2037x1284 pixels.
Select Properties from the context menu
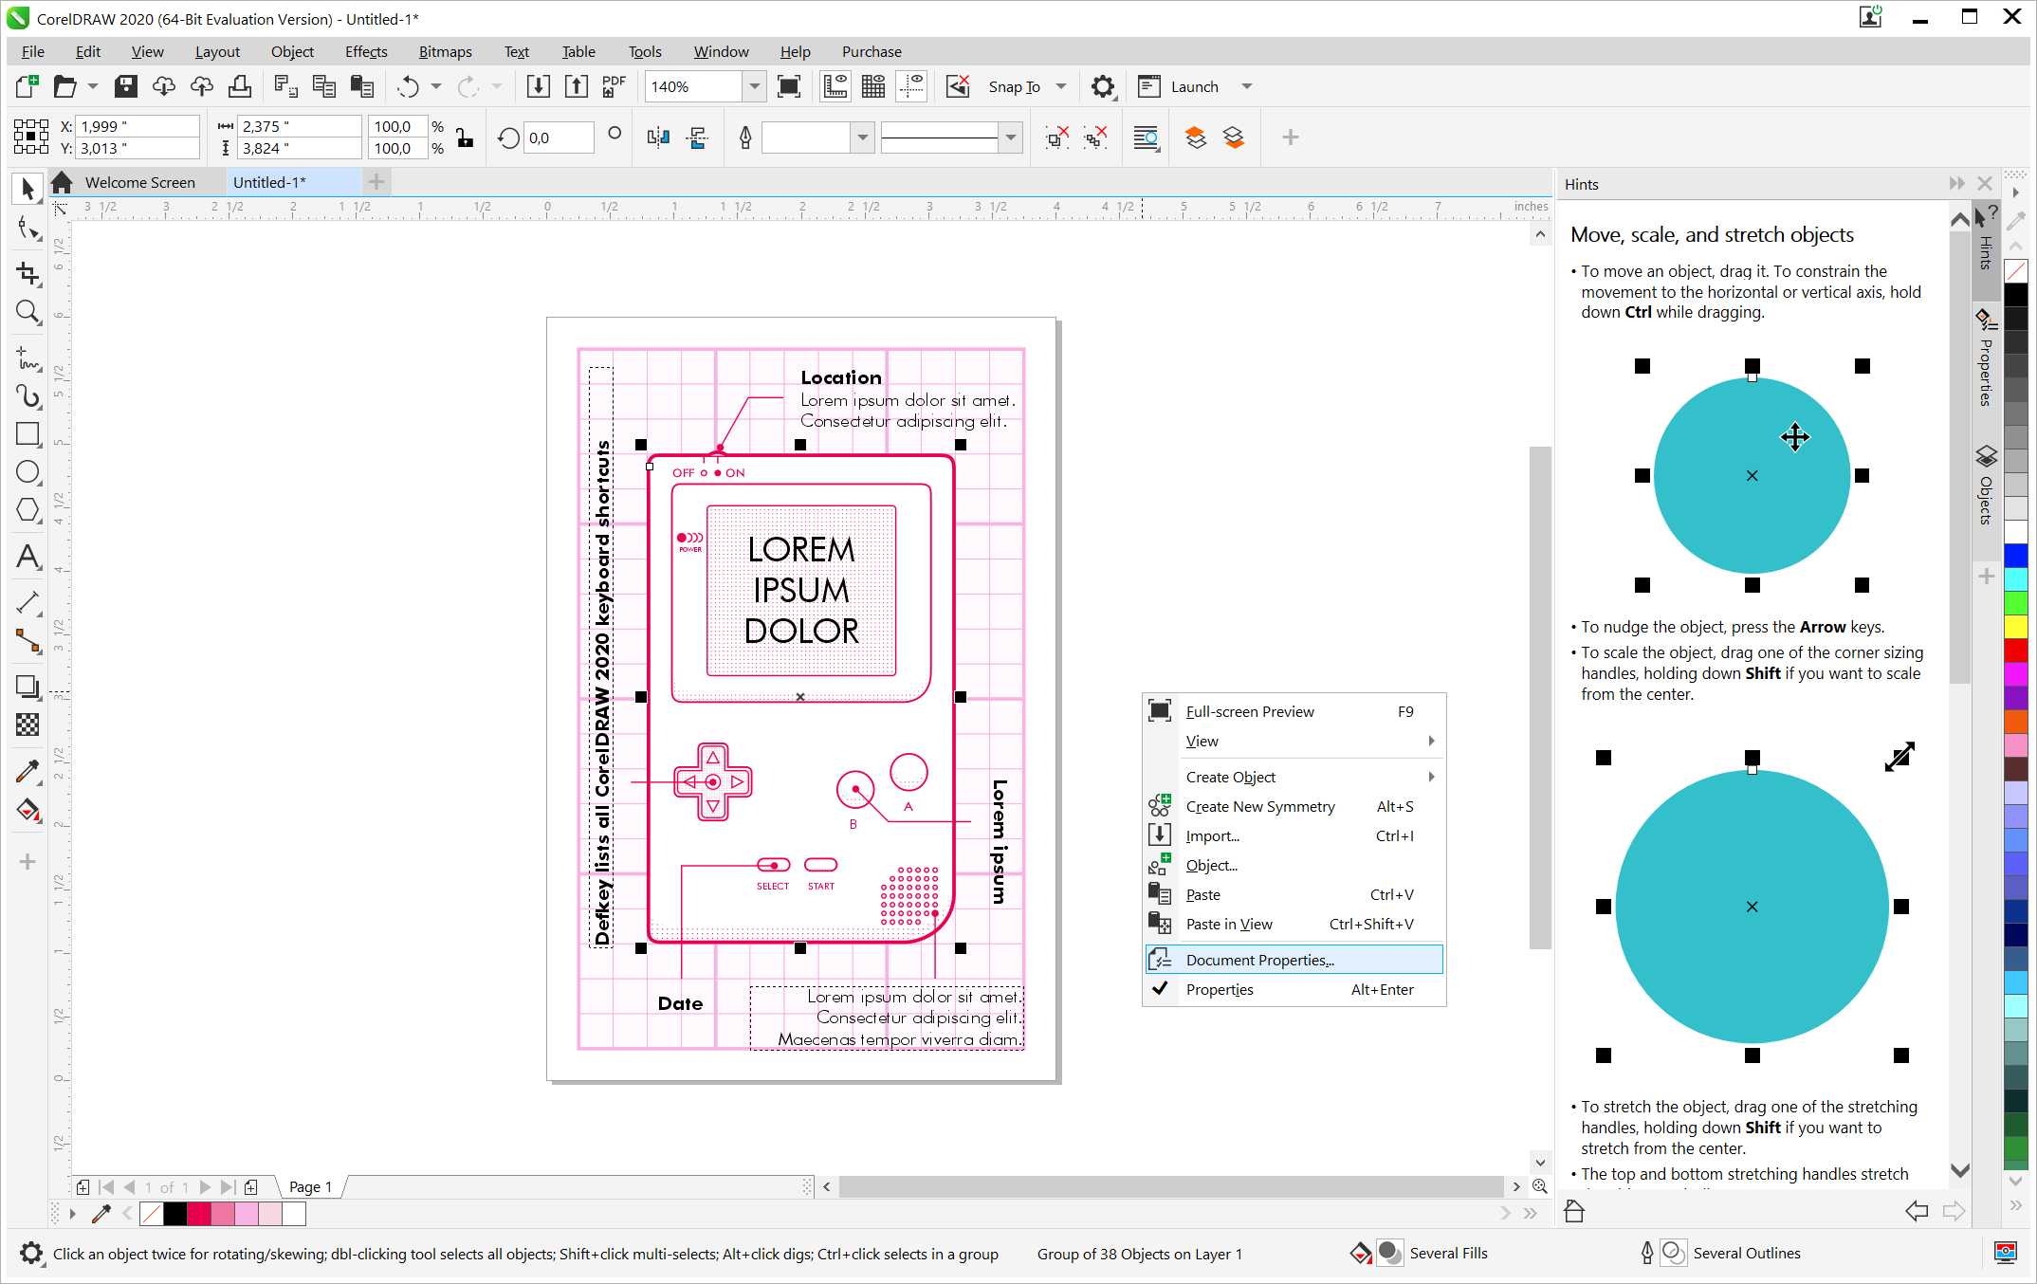[x=1219, y=988]
